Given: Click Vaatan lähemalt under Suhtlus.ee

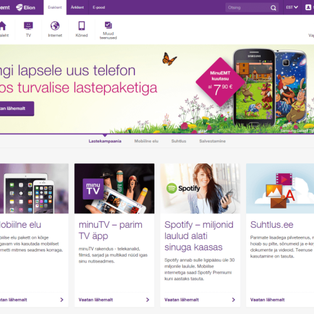Looking at the screenshot, I should pos(268,300).
